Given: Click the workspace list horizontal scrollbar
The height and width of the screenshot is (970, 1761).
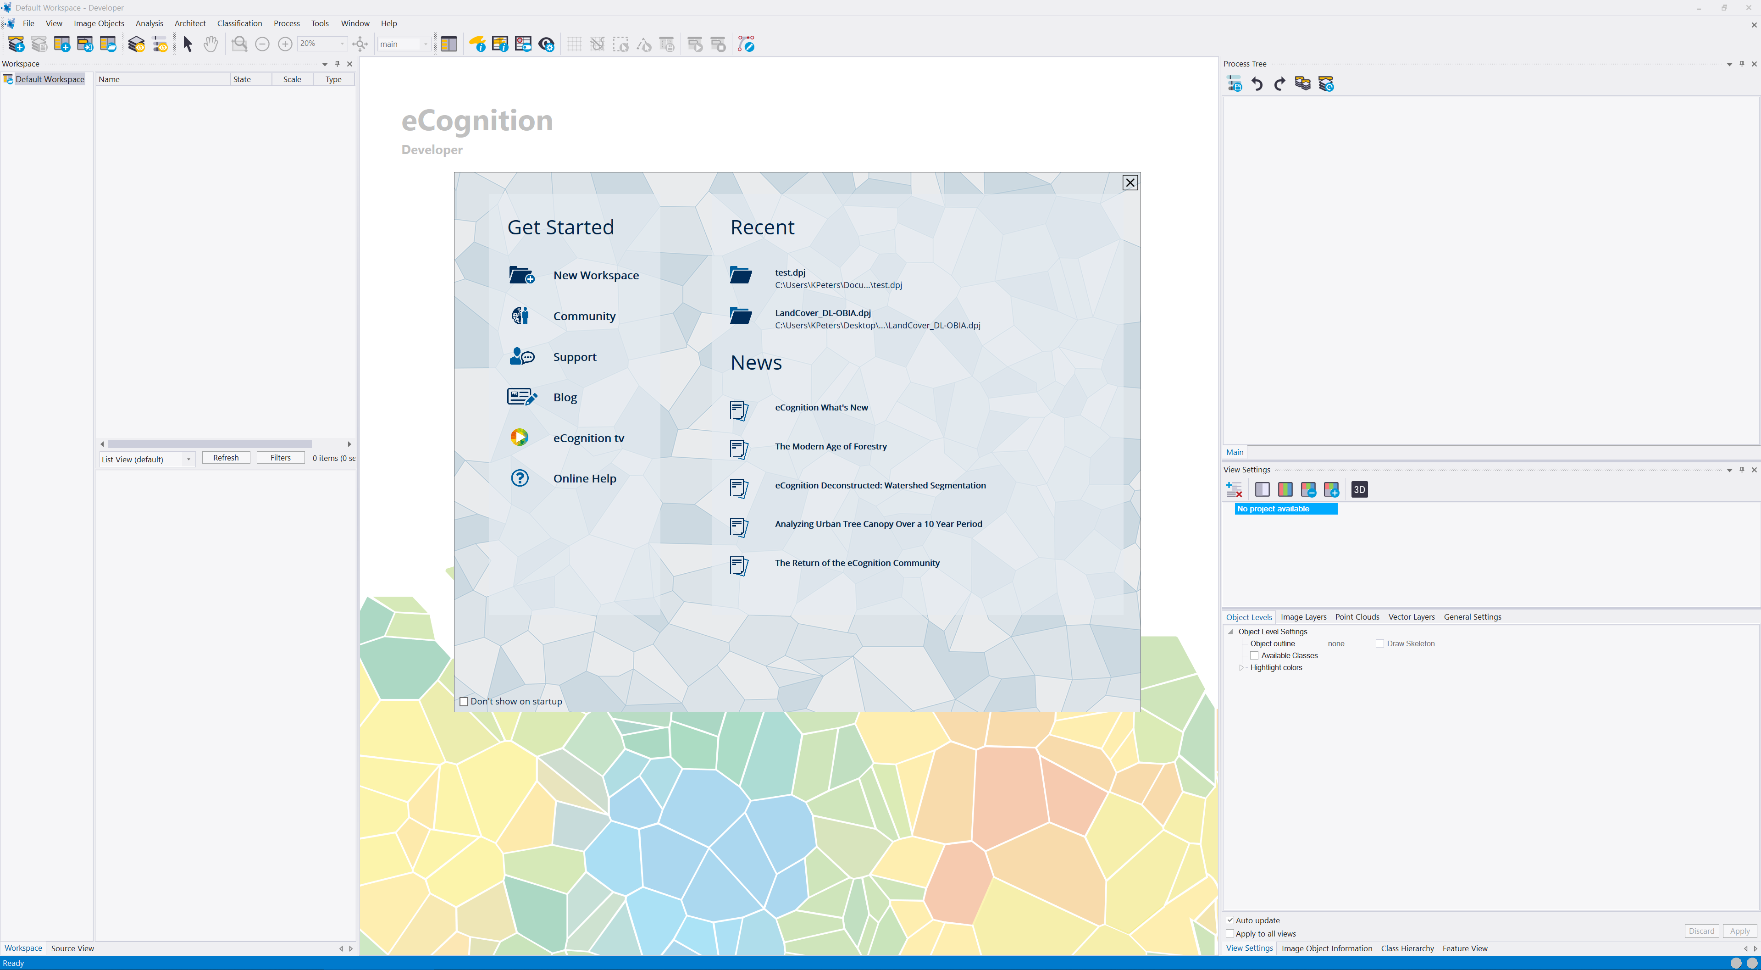Looking at the screenshot, I should [209, 444].
